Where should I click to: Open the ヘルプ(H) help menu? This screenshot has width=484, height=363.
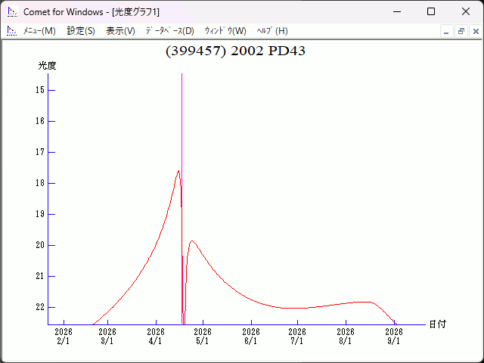click(x=272, y=31)
